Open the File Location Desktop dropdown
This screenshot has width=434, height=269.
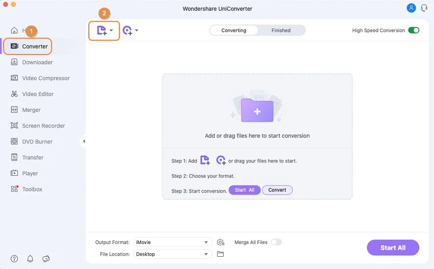click(173, 254)
